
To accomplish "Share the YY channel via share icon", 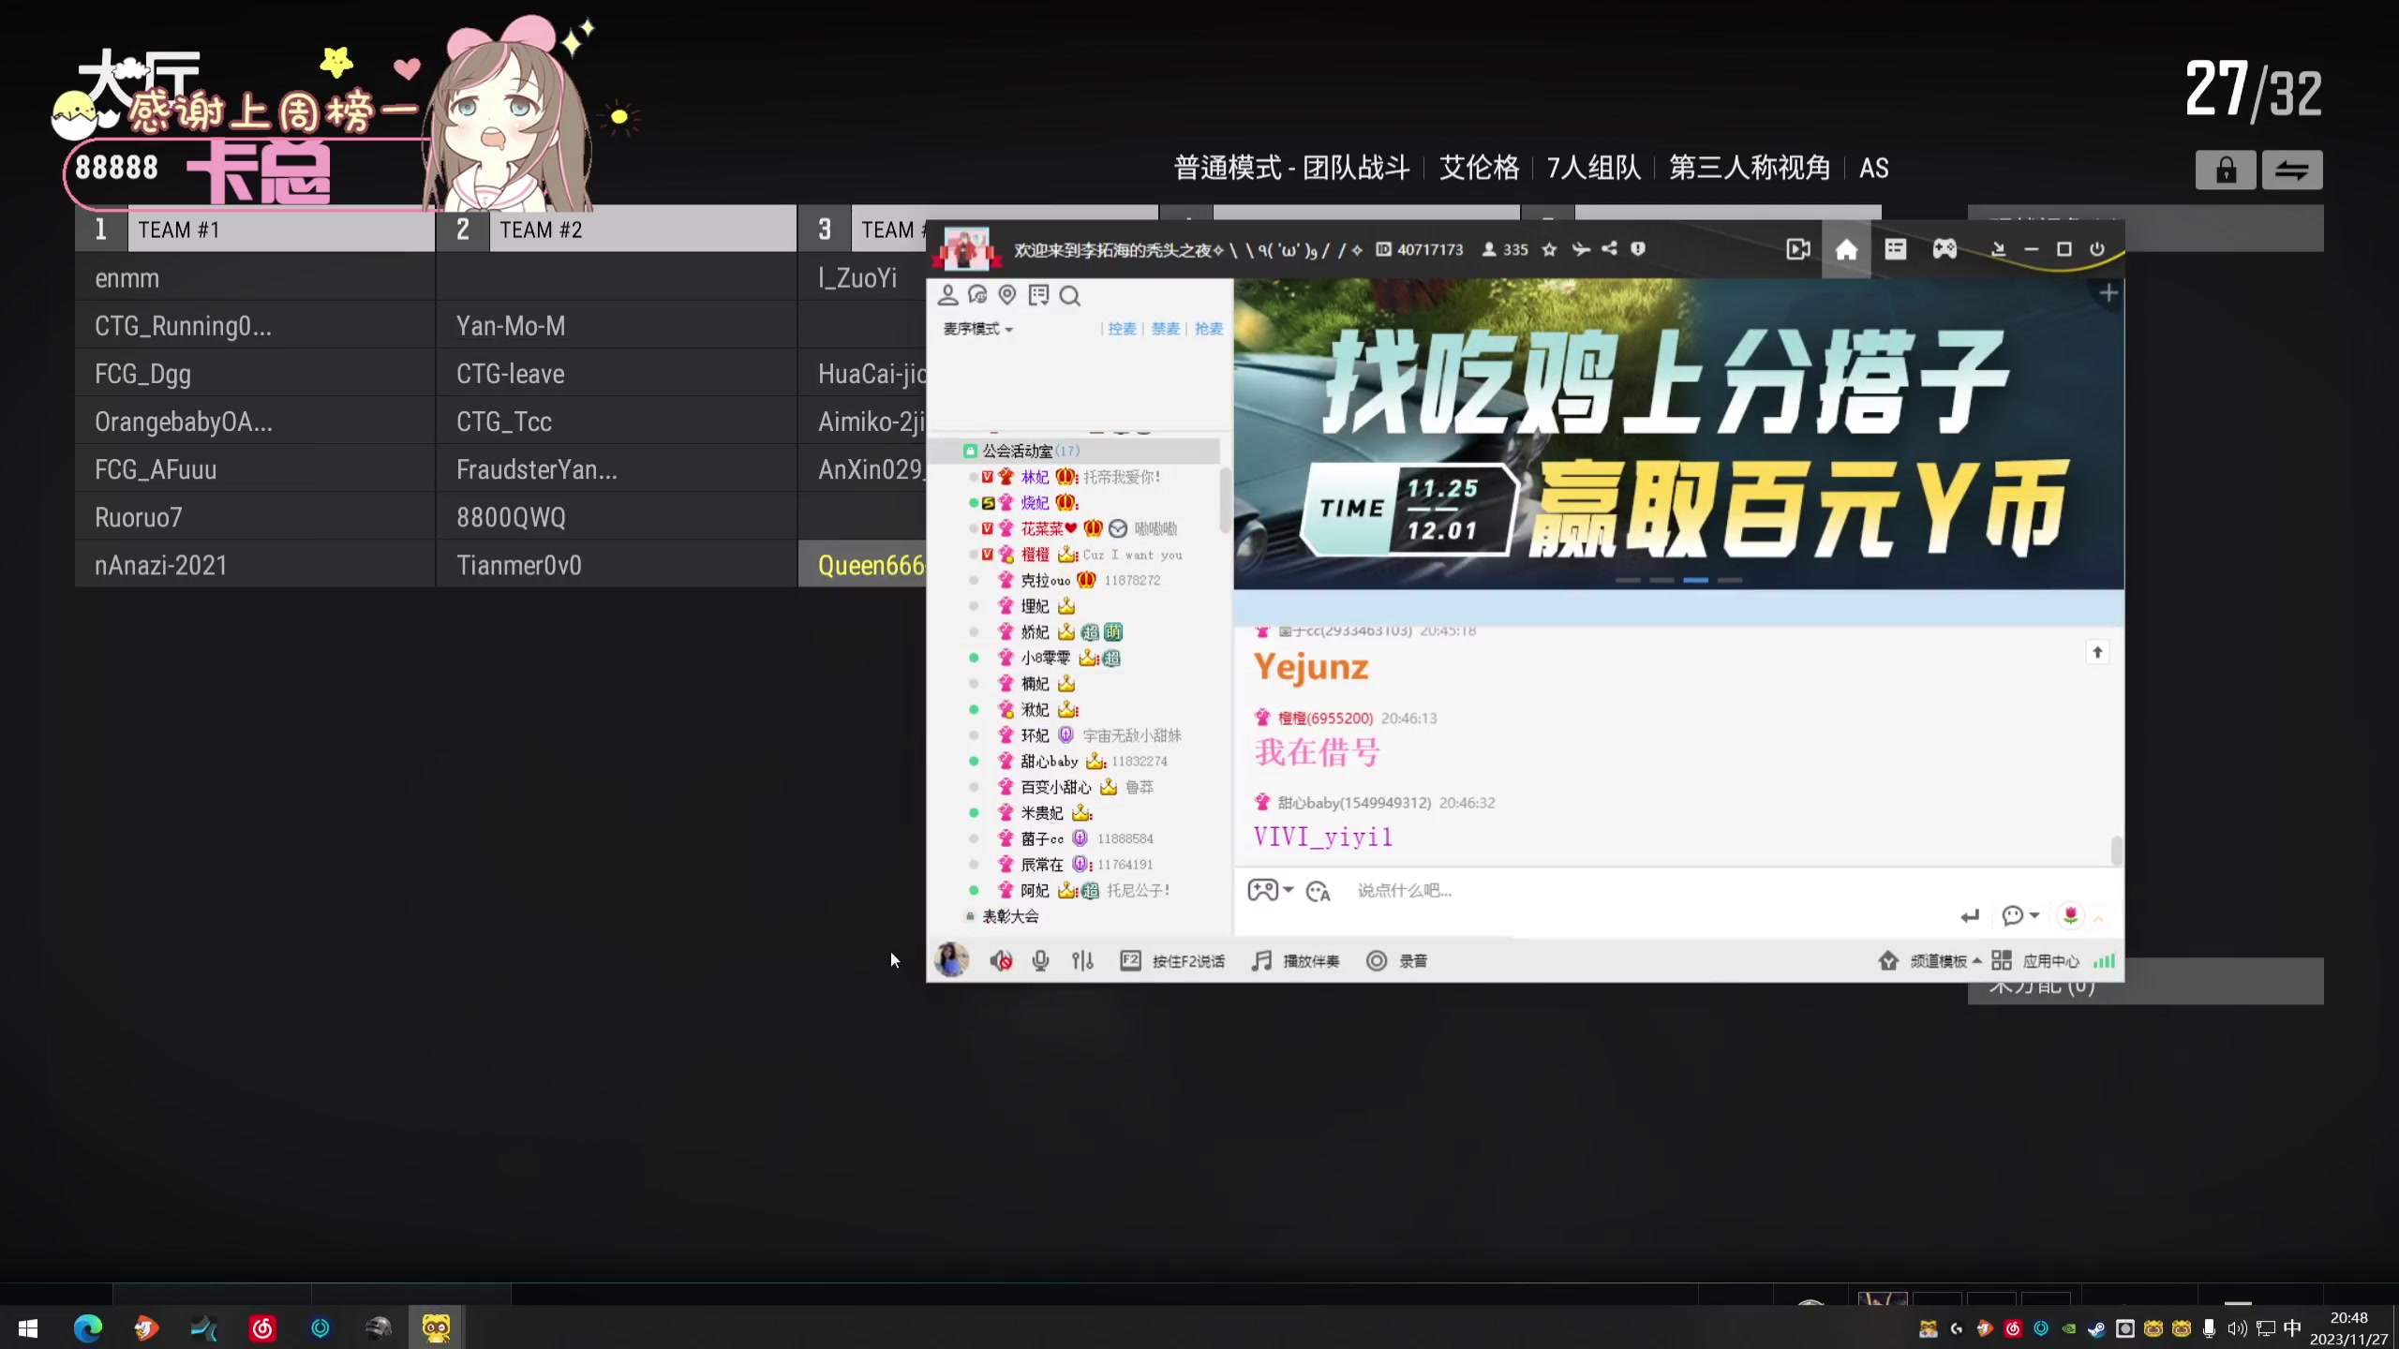I will [x=1609, y=249].
